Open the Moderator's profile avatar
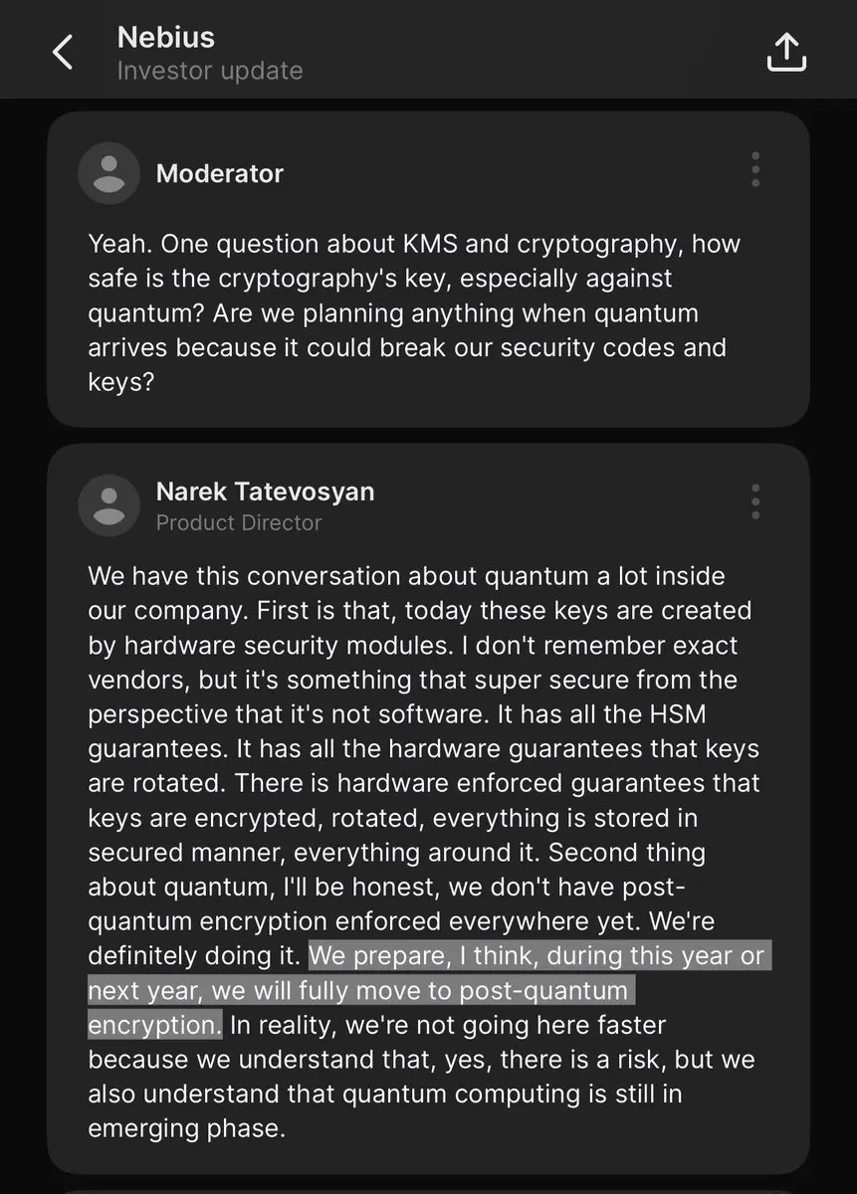The width and height of the screenshot is (857, 1194). tap(108, 173)
